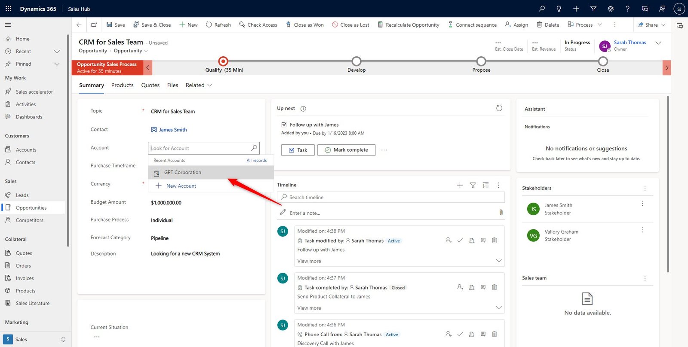The width and height of the screenshot is (688, 347).
Task: Click the search magnifier in top bar
Action: (542, 9)
